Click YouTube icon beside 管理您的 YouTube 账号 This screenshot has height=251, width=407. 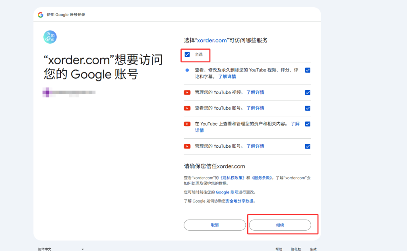[187, 146]
